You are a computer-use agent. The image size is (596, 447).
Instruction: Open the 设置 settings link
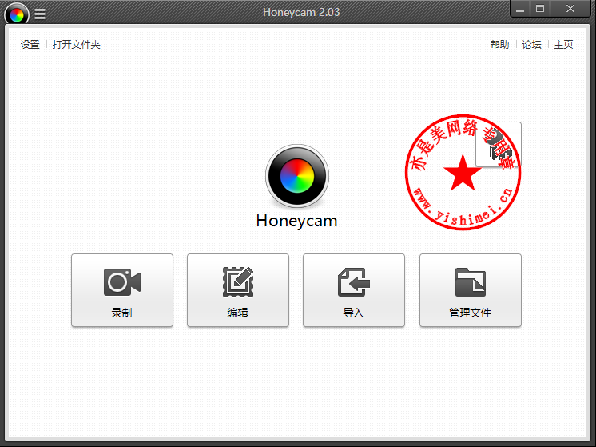[x=30, y=45]
